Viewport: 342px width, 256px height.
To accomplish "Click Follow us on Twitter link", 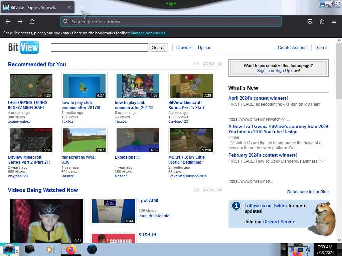I will click(266, 206).
